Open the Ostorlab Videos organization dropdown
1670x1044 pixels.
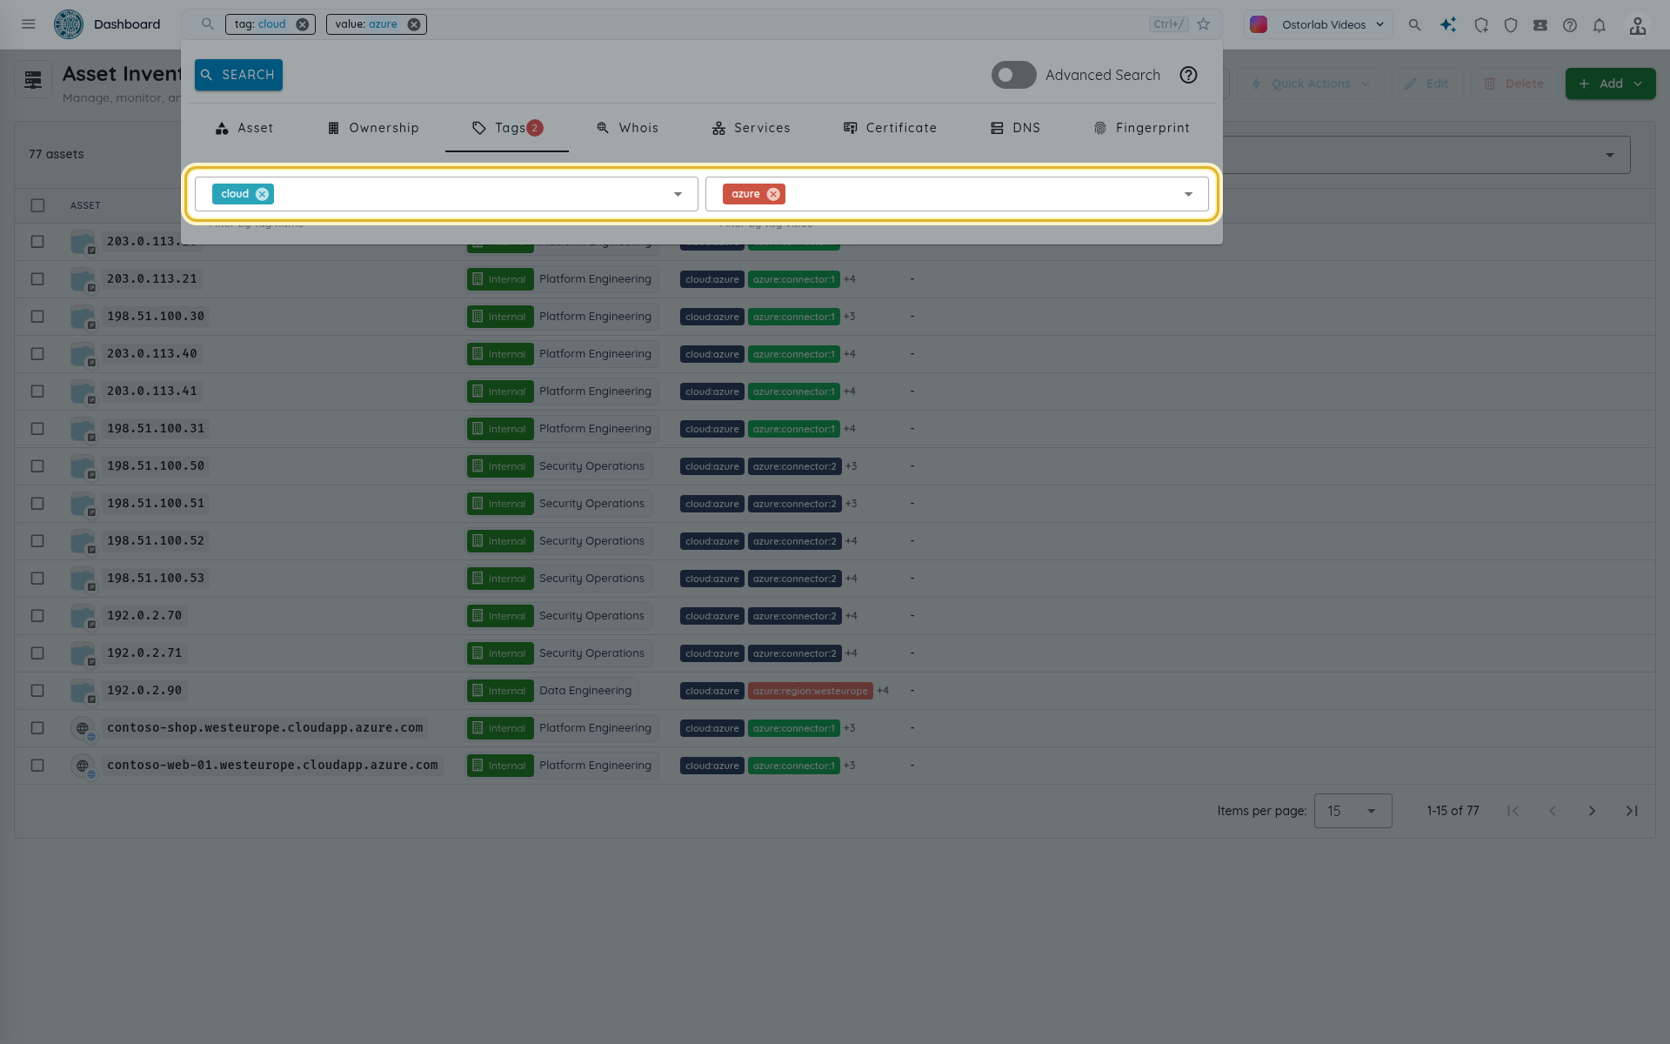[1318, 24]
